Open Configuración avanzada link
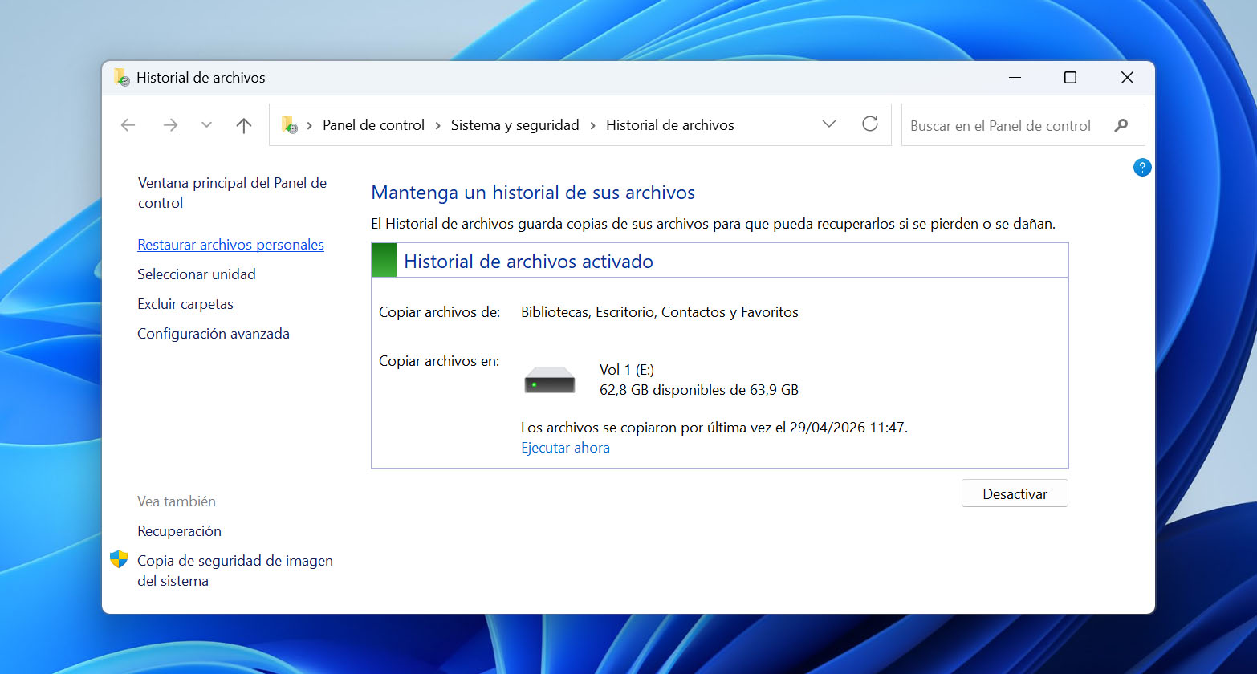The height and width of the screenshot is (674, 1257). tap(214, 334)
